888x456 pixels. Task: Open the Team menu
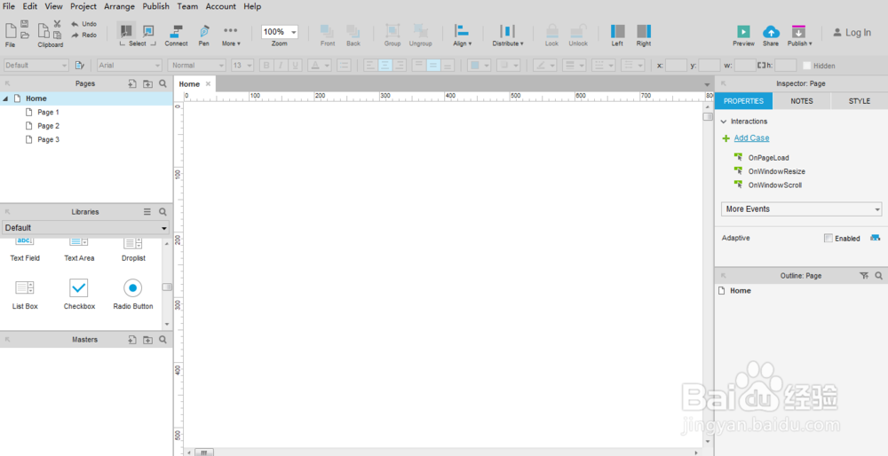[x=187, y=6]
